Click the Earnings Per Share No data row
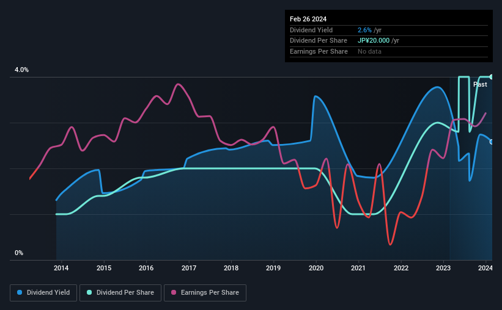 (x=389, y=51)
